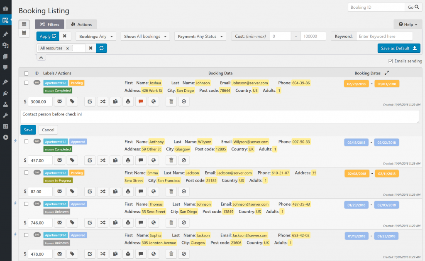Delete Emma Jackson's booking with trash icon
The height and width of the screenshot is (261, 425).
171,191
